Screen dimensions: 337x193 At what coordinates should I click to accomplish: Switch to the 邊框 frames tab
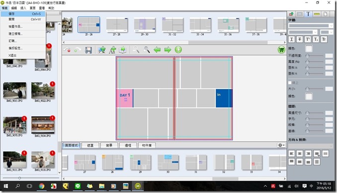[128, 145]
